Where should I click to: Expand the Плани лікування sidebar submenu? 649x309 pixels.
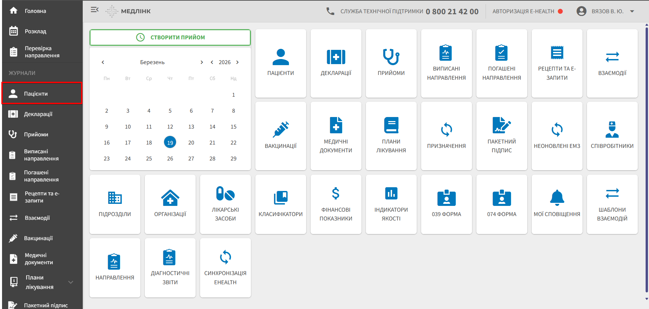pos(71,282)
